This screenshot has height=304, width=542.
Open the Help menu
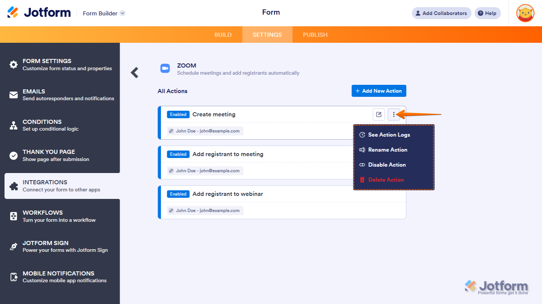[x=487, y=13]
